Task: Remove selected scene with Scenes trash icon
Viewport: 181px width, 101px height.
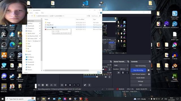Action: 43,85
